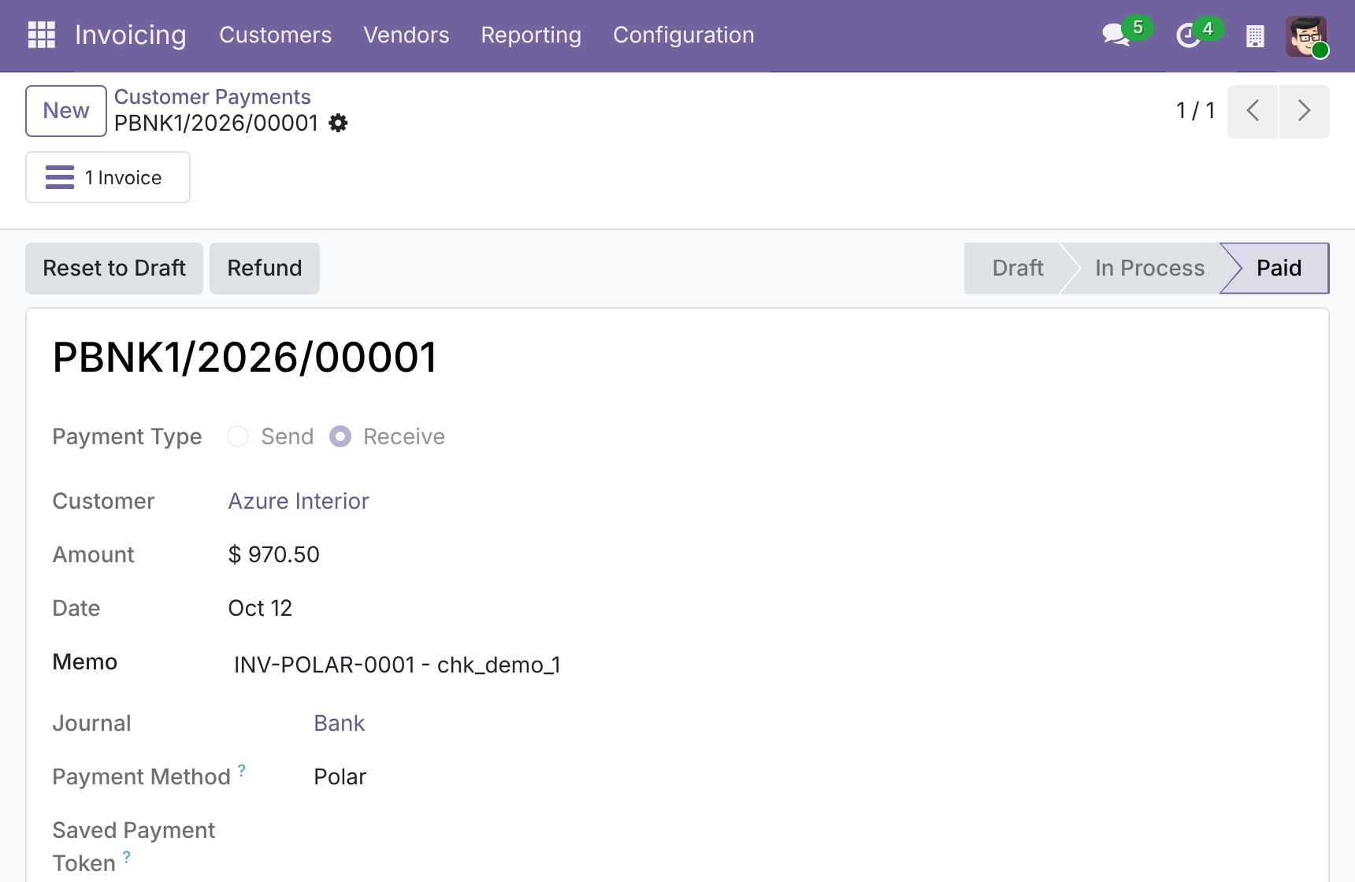Select the Receive payment type radio

tap(340, 436)
